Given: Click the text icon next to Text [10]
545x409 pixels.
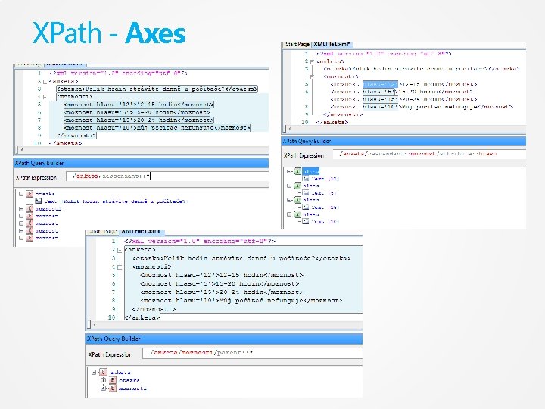Looking at the screenshot, I should 306,221.
